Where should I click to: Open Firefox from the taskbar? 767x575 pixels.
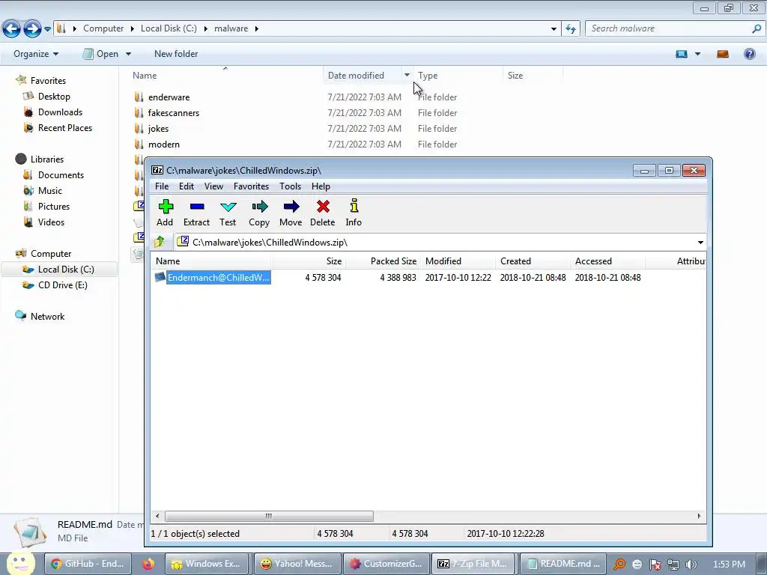click(x=148, y=564)
